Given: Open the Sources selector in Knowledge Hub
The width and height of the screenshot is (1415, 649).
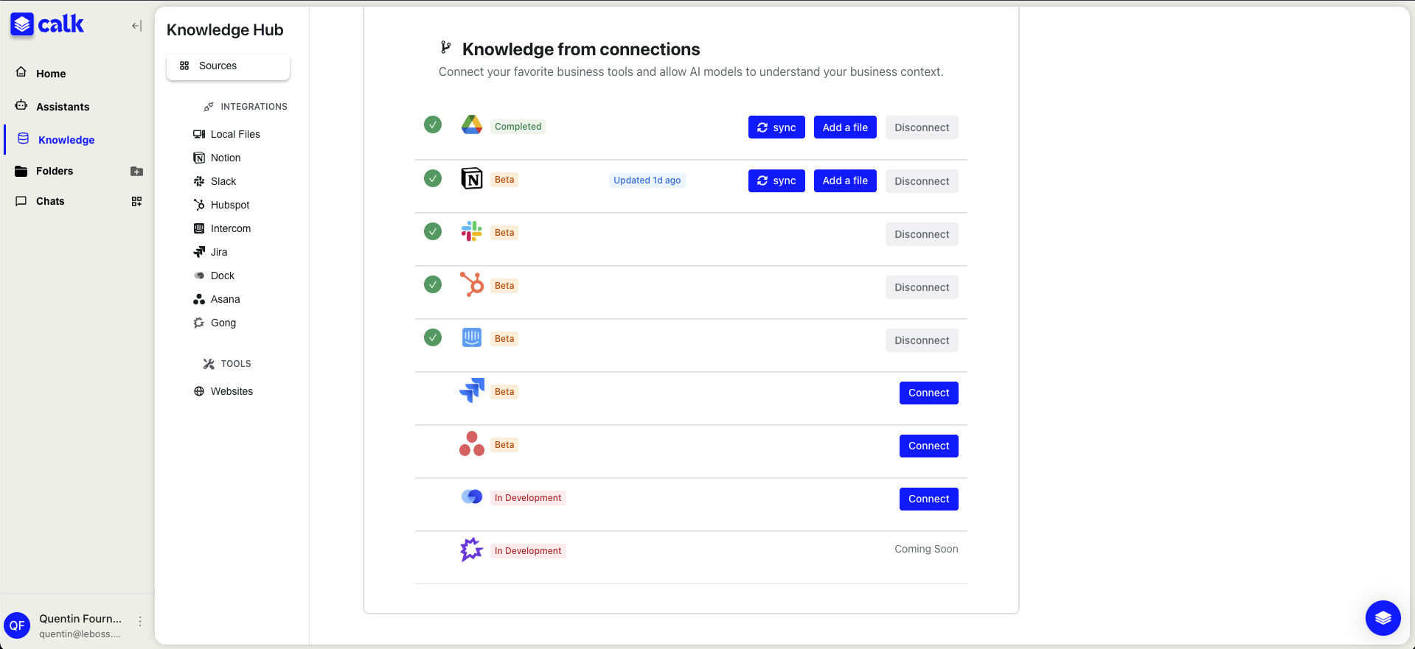Looking at the screenshot, I should click(228, 66).
